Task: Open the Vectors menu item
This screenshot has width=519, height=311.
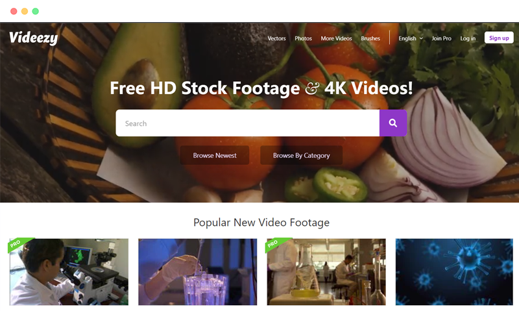Action: tap(276, 38)
